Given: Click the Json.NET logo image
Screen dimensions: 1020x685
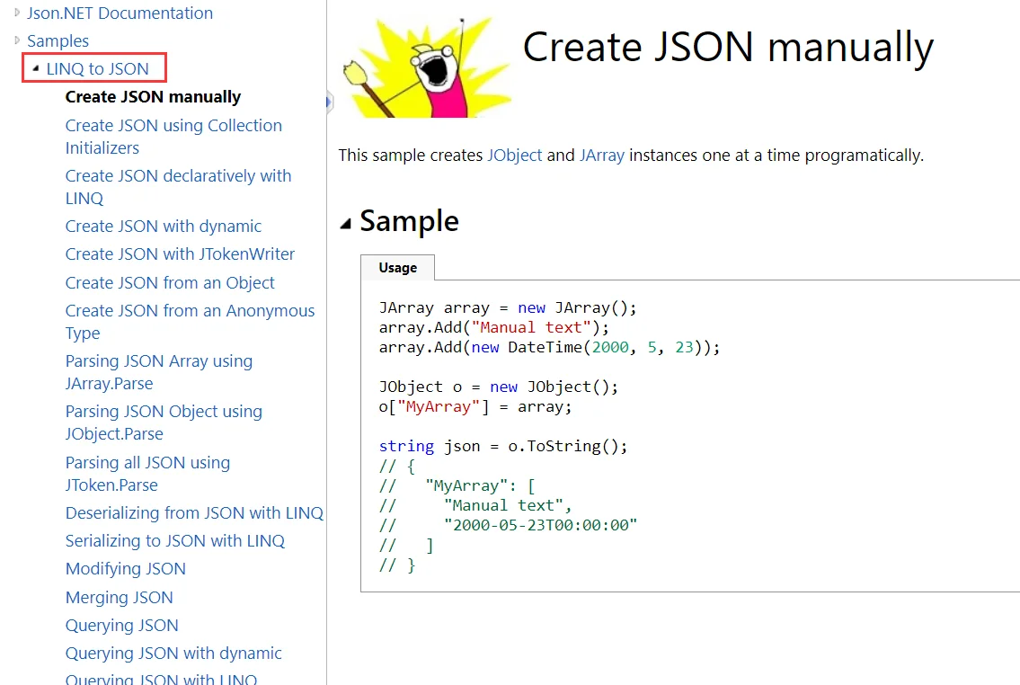Looking at the screenshot, I should coord(426,67).
